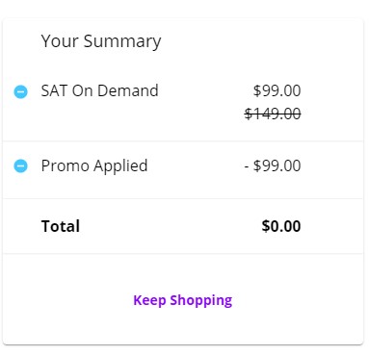Select the Promo Applied label
Viewport: 369px width, 355px height.
click(x=94, y=166)
